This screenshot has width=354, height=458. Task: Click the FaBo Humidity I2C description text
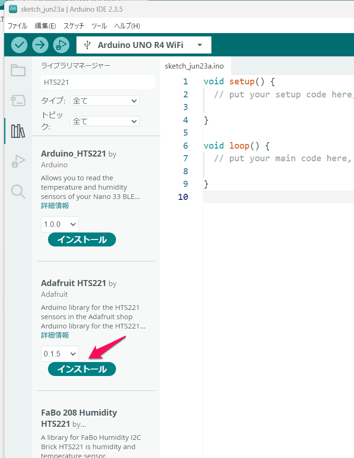[x=91, y=447]
